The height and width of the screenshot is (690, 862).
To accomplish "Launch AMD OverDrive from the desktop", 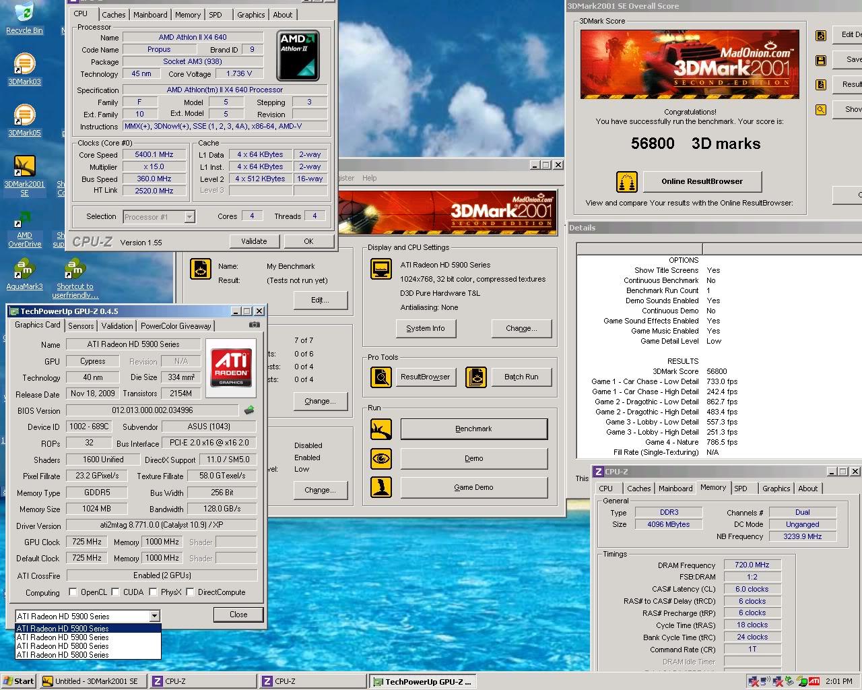I will pyautogui.click(x=24, y=229).
